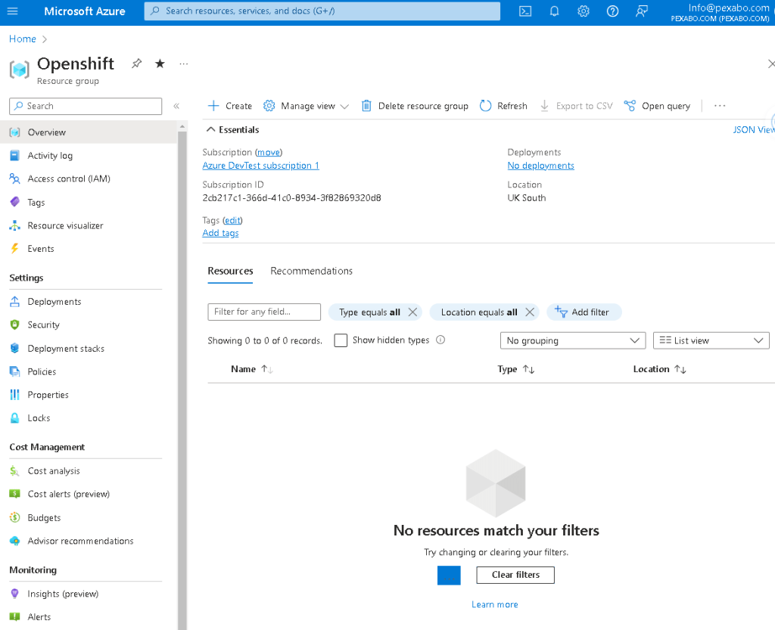The width and height of the screenshot is (775, 630).
Task: Launch Cloud Shell from top bar
Action: pos(525,11)
